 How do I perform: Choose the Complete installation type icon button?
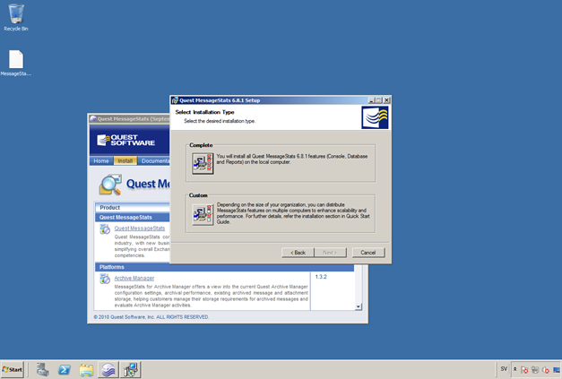click(x=203, y=163)
